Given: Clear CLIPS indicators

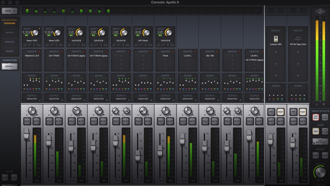Looking at the screenshot, I should [5, 177].
